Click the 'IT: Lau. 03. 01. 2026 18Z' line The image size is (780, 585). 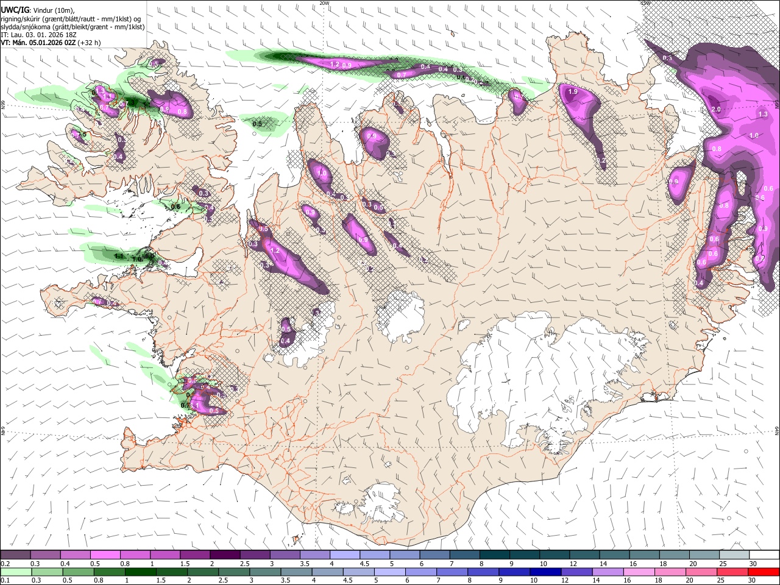click(38, 35)
